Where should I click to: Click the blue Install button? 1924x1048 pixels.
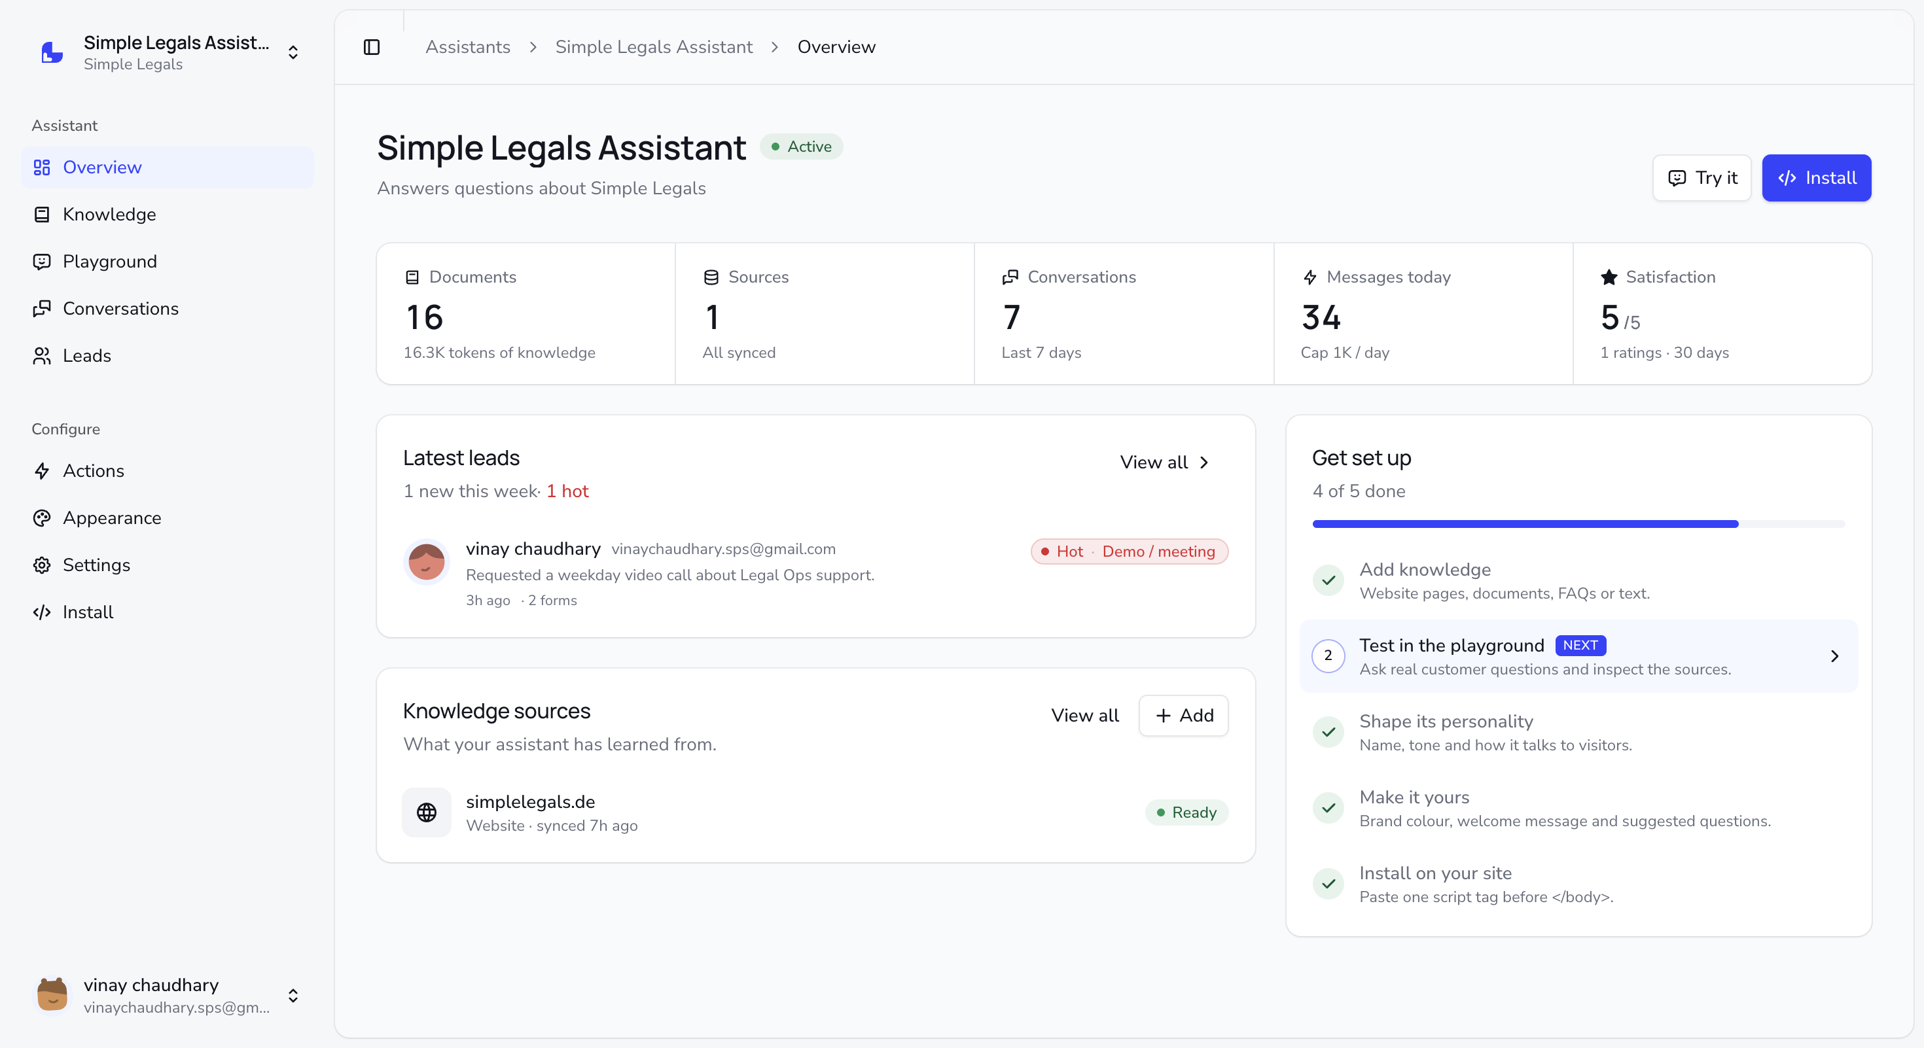(1817, 178)
